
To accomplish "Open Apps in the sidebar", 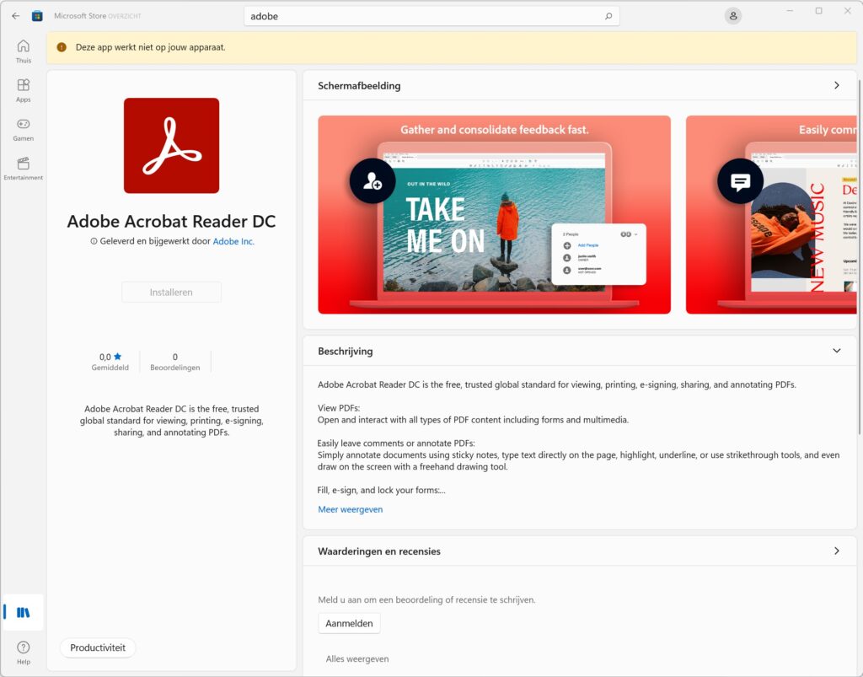I will pos(23,91).
